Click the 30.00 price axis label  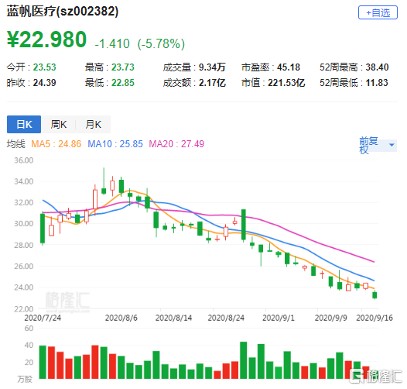pos(24,224)
